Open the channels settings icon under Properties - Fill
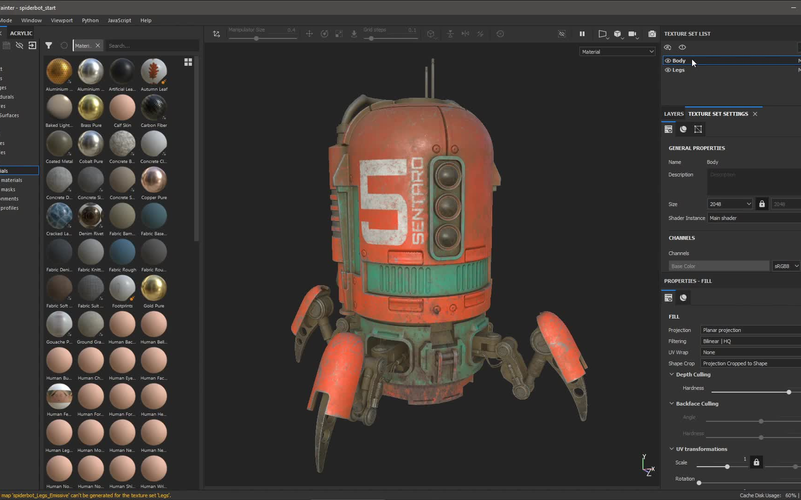Viewport: 801px width, 500px height. coord(683,297)
